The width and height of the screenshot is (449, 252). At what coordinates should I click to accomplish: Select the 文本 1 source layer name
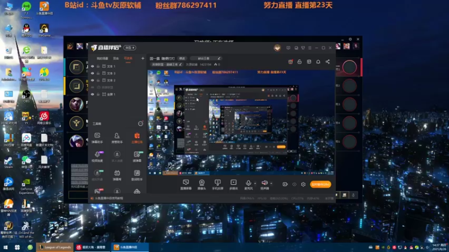coord(111,66)
